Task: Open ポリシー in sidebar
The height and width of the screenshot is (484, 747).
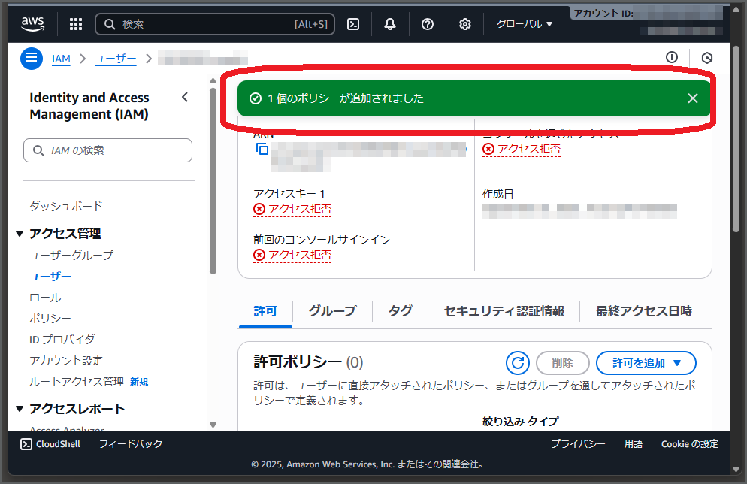Action: tap(50, 318)
